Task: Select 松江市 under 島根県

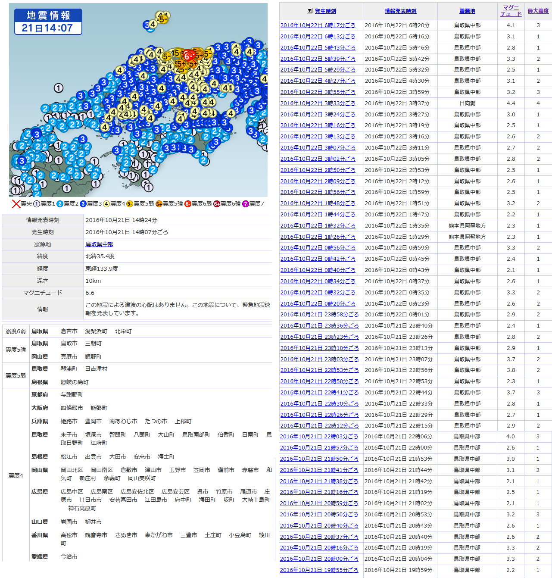Action: [x=69, y=457]
